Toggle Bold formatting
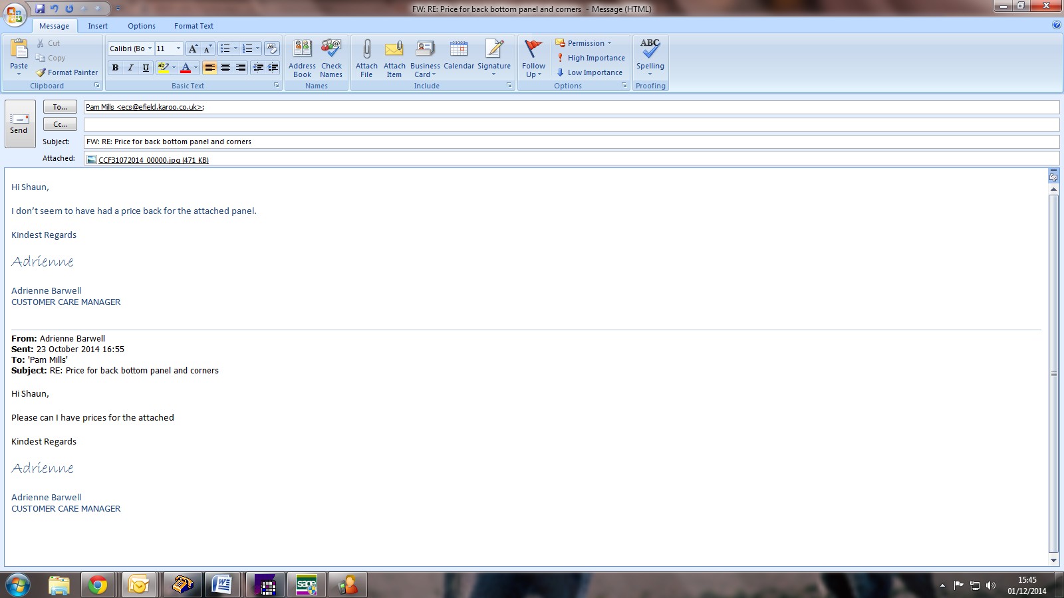The height and width of the screenshot is (598, 1064). (115, 68)
